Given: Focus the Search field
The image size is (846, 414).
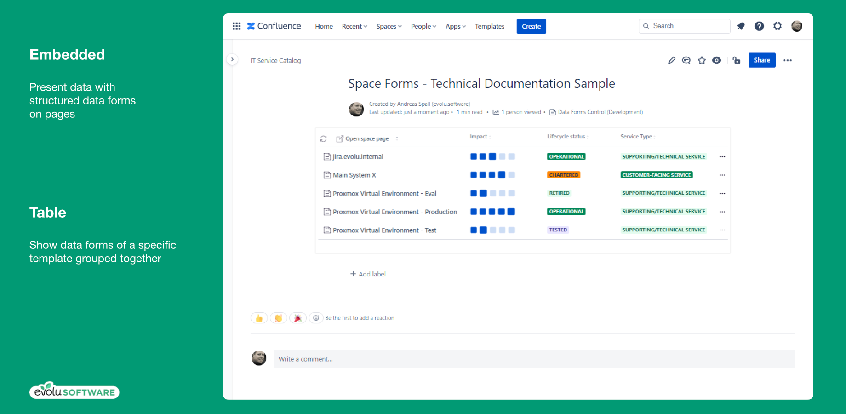Looking at the screenshot, I should point(684,26).
